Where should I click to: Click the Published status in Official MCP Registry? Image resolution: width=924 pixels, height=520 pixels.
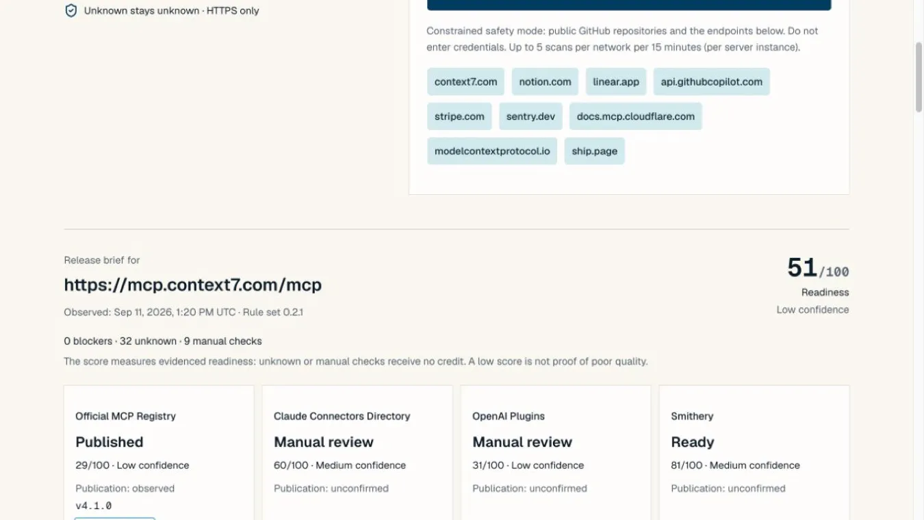coord(110,442)
